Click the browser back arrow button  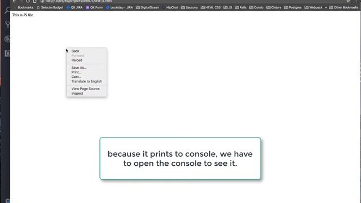(x=15, y=1)
